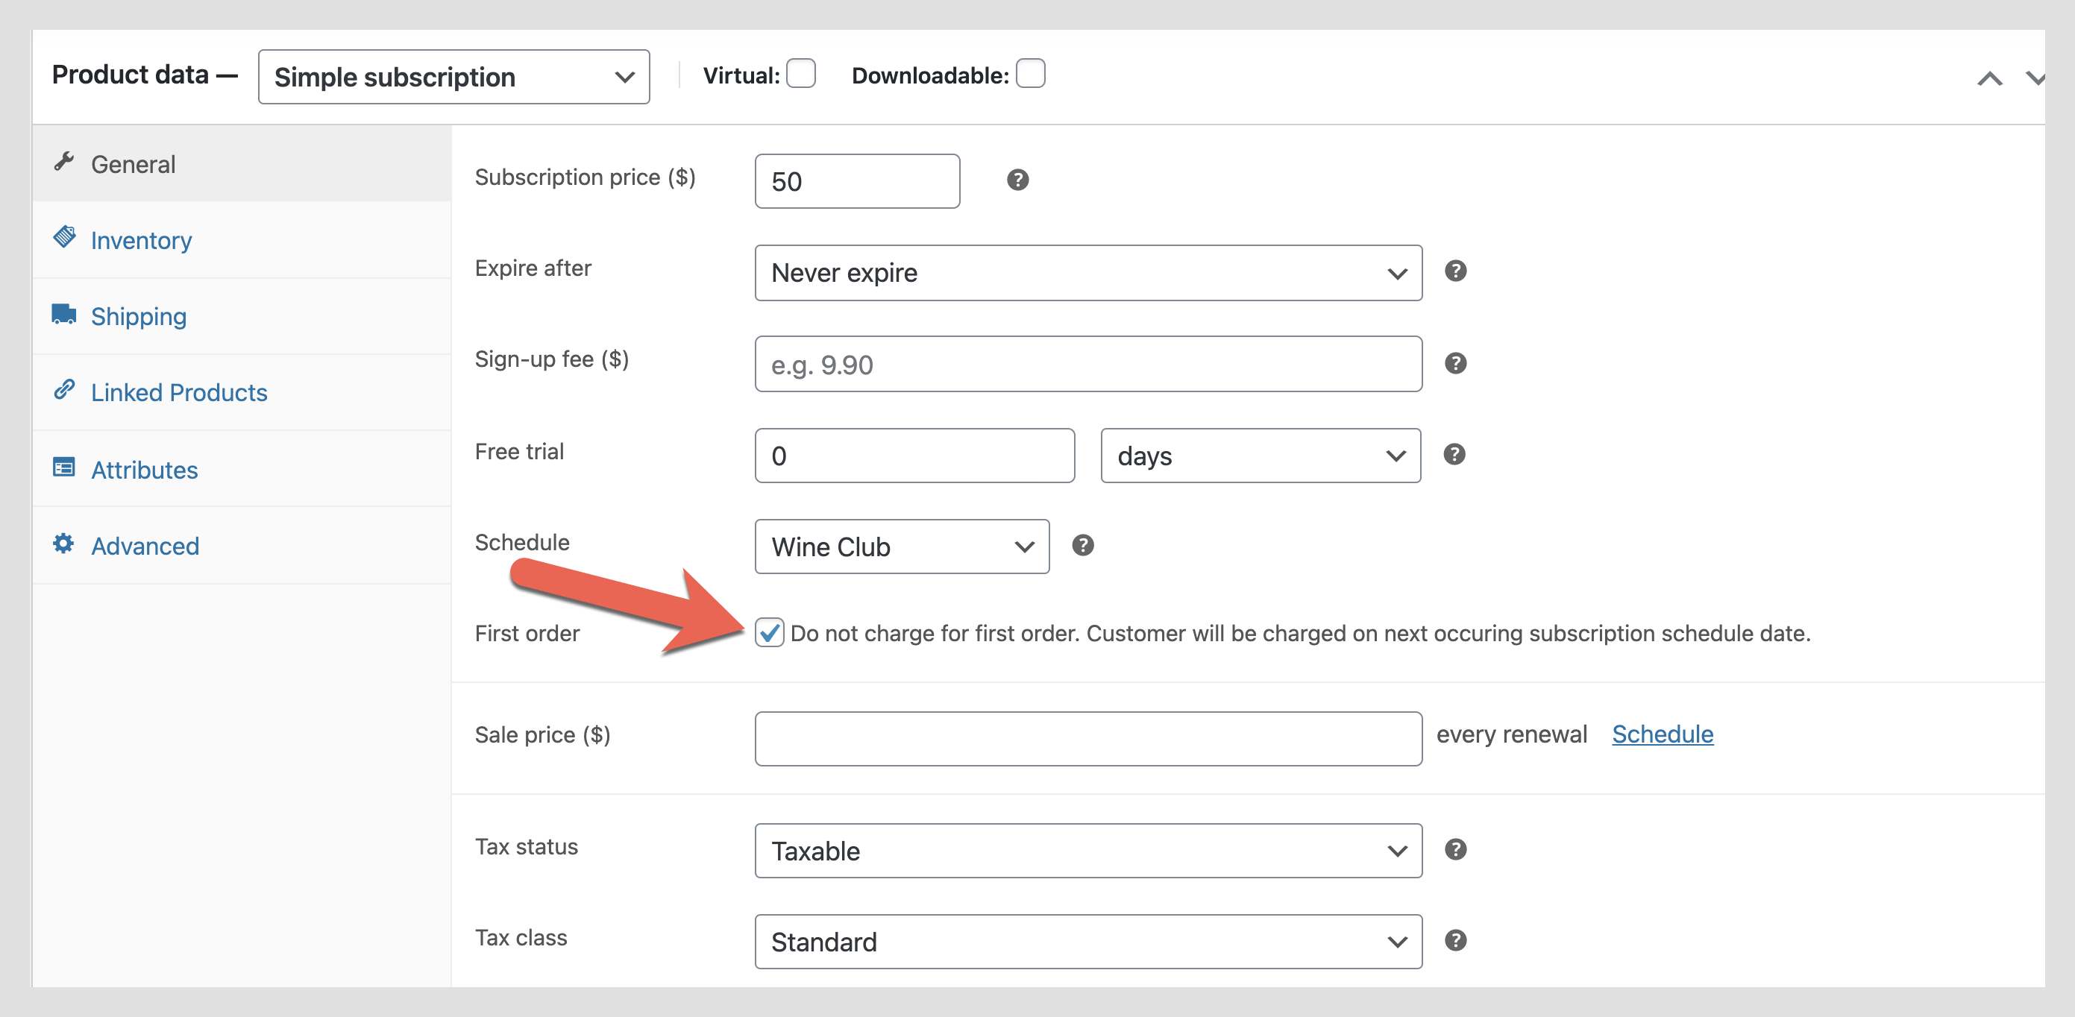This screenshot has height=1017, width=2075.
Task: Expand the Never expire dropdown
Action: (1087, 273)
